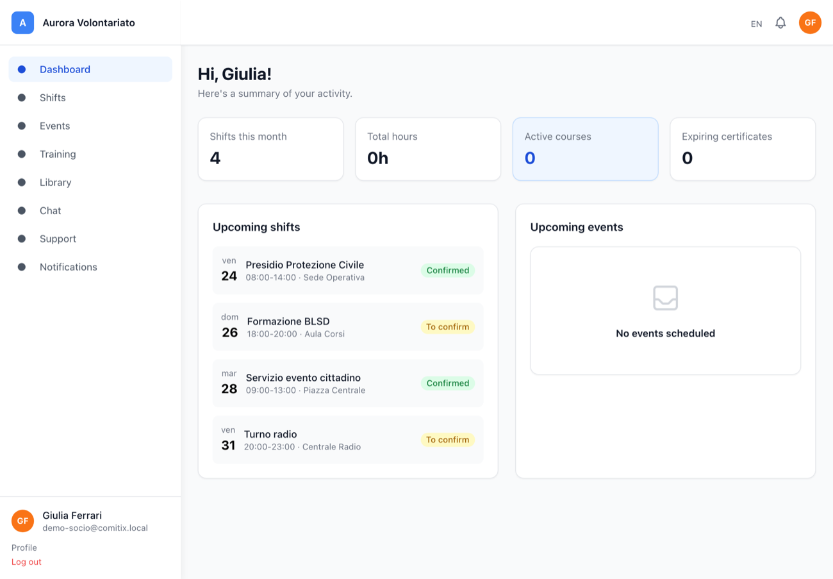Open the Servizio evento cittadino shift
Viewport: 833px width, 579px height.
click(348, 383)
